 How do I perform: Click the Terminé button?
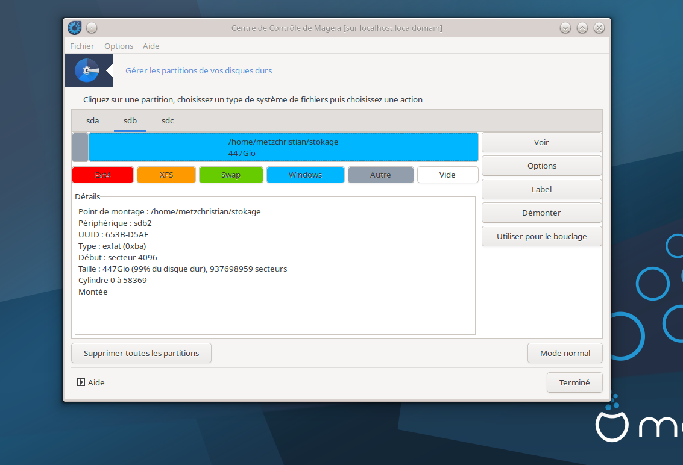574,382
